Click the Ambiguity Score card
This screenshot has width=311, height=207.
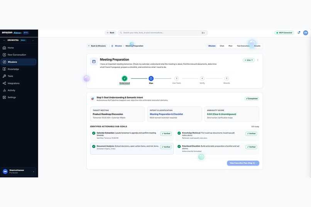232,114
